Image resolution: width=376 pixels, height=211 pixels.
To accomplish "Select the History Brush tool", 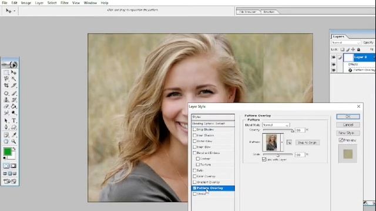I will [14, 100].
